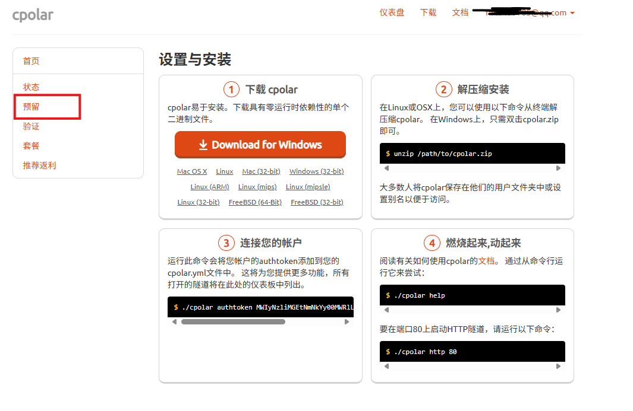Open 套餐 in the sidebar
This screenshot has height=411, width=633.
32,146
